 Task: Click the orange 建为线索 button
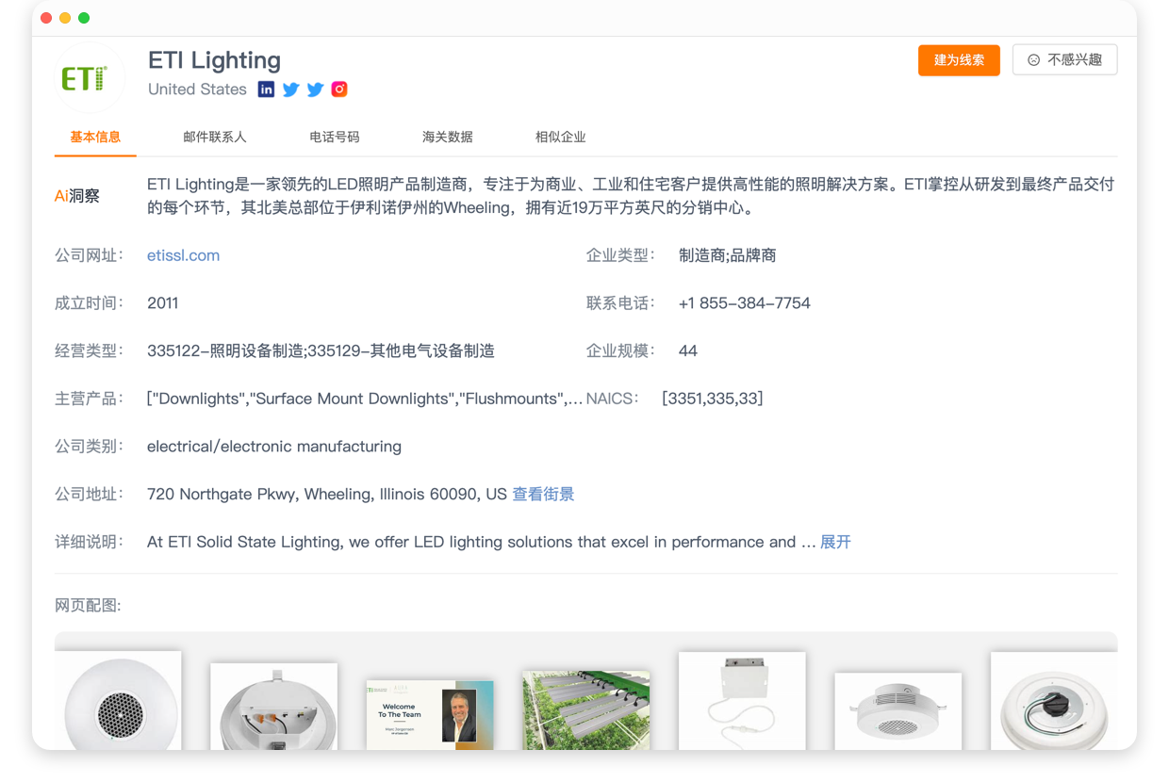959,59
